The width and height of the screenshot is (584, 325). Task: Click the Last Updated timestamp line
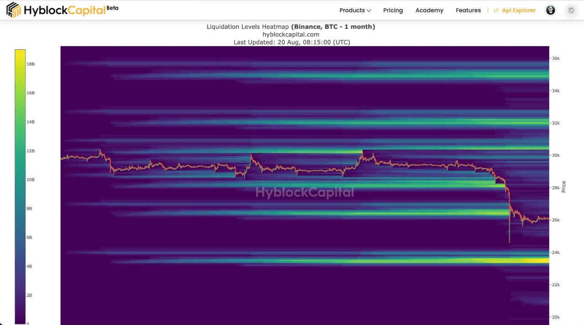292,42
